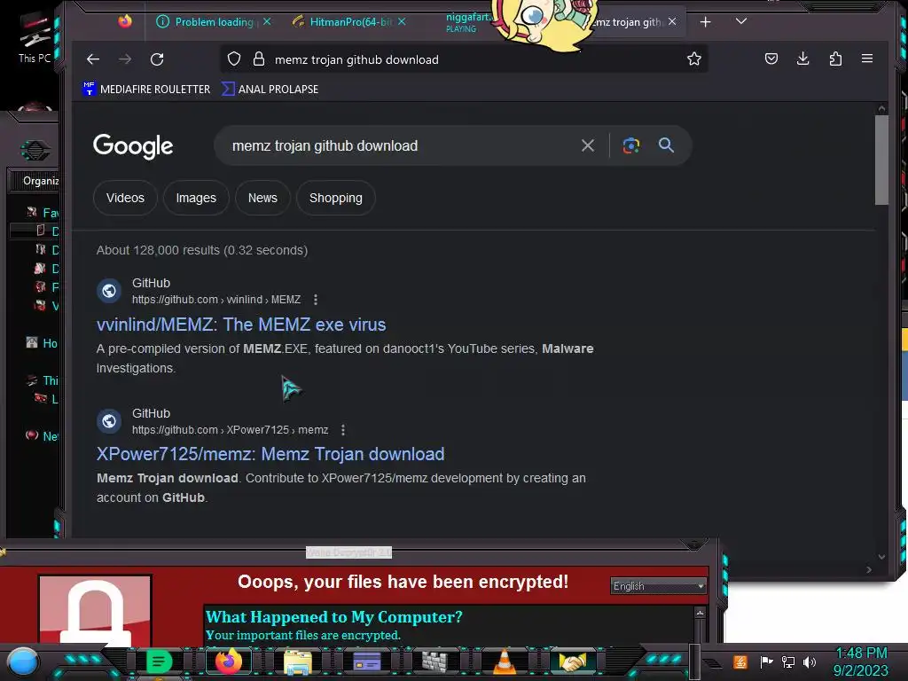This screenshot has height=681, width=908.
Task: Open the extensions puzzle icon
Action: pyautogui.click(x=835, y=59)
